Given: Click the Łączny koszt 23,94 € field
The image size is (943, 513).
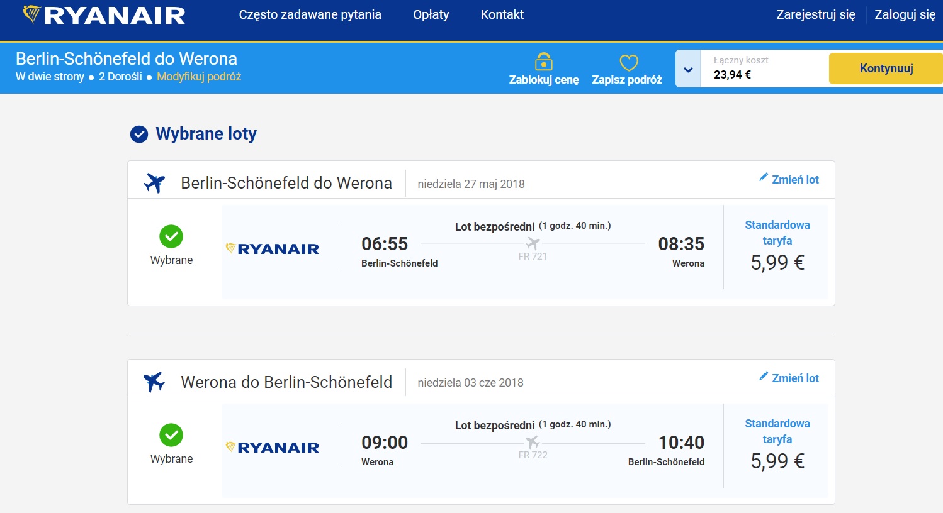Looking at the screenshot, I should (x=764, y=68).
